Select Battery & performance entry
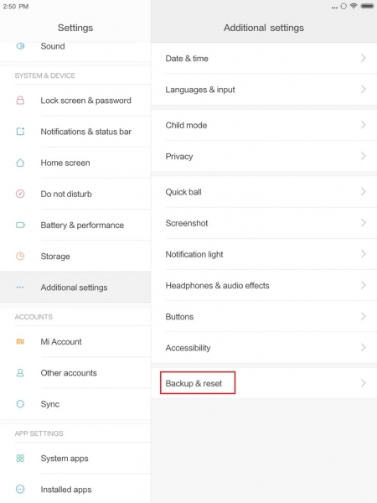 coord(75,225)
